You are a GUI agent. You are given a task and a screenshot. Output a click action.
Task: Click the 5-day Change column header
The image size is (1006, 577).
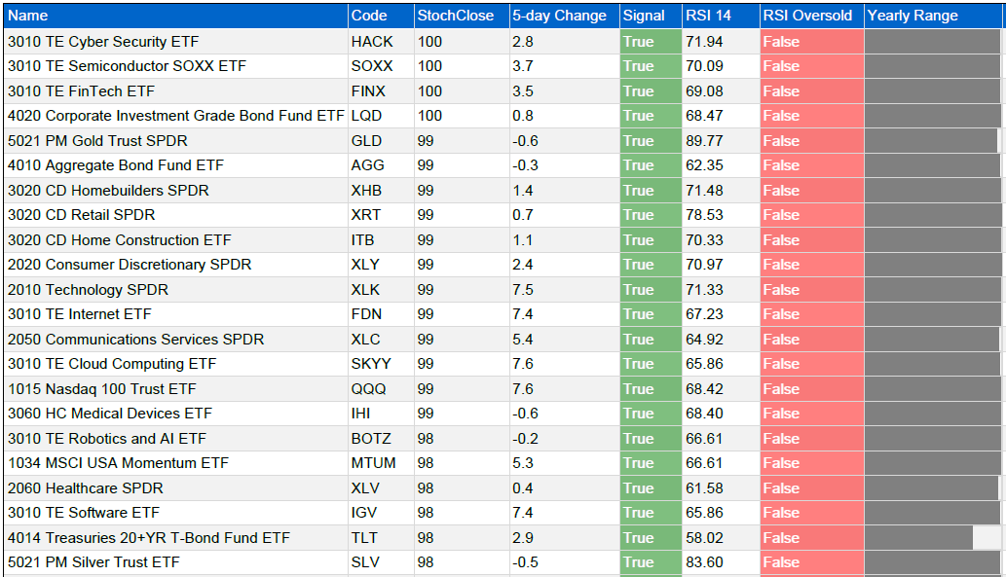click(565, 16)
